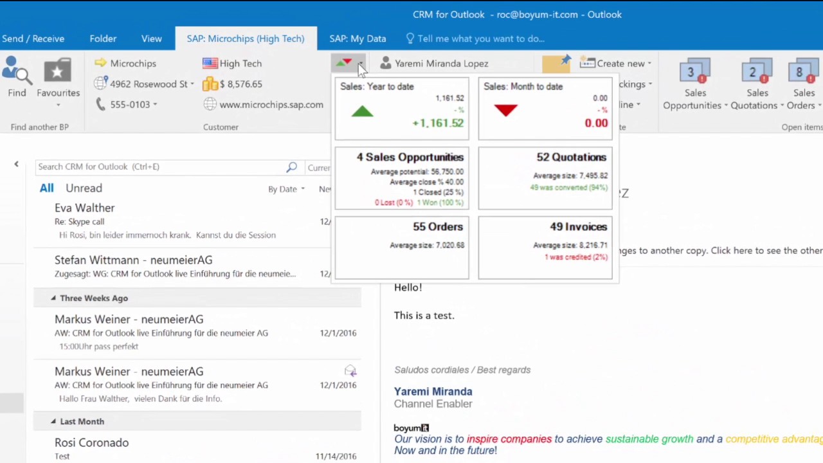Image resolution: width=823 pixels, height=463 pixels.
Task: Click the $ 8,576.65 balance value
Action: pos(240,84)
